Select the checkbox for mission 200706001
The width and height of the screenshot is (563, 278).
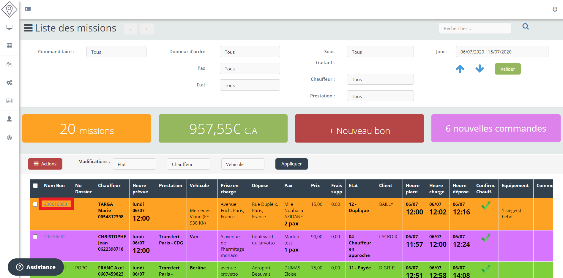pos(35,237)
